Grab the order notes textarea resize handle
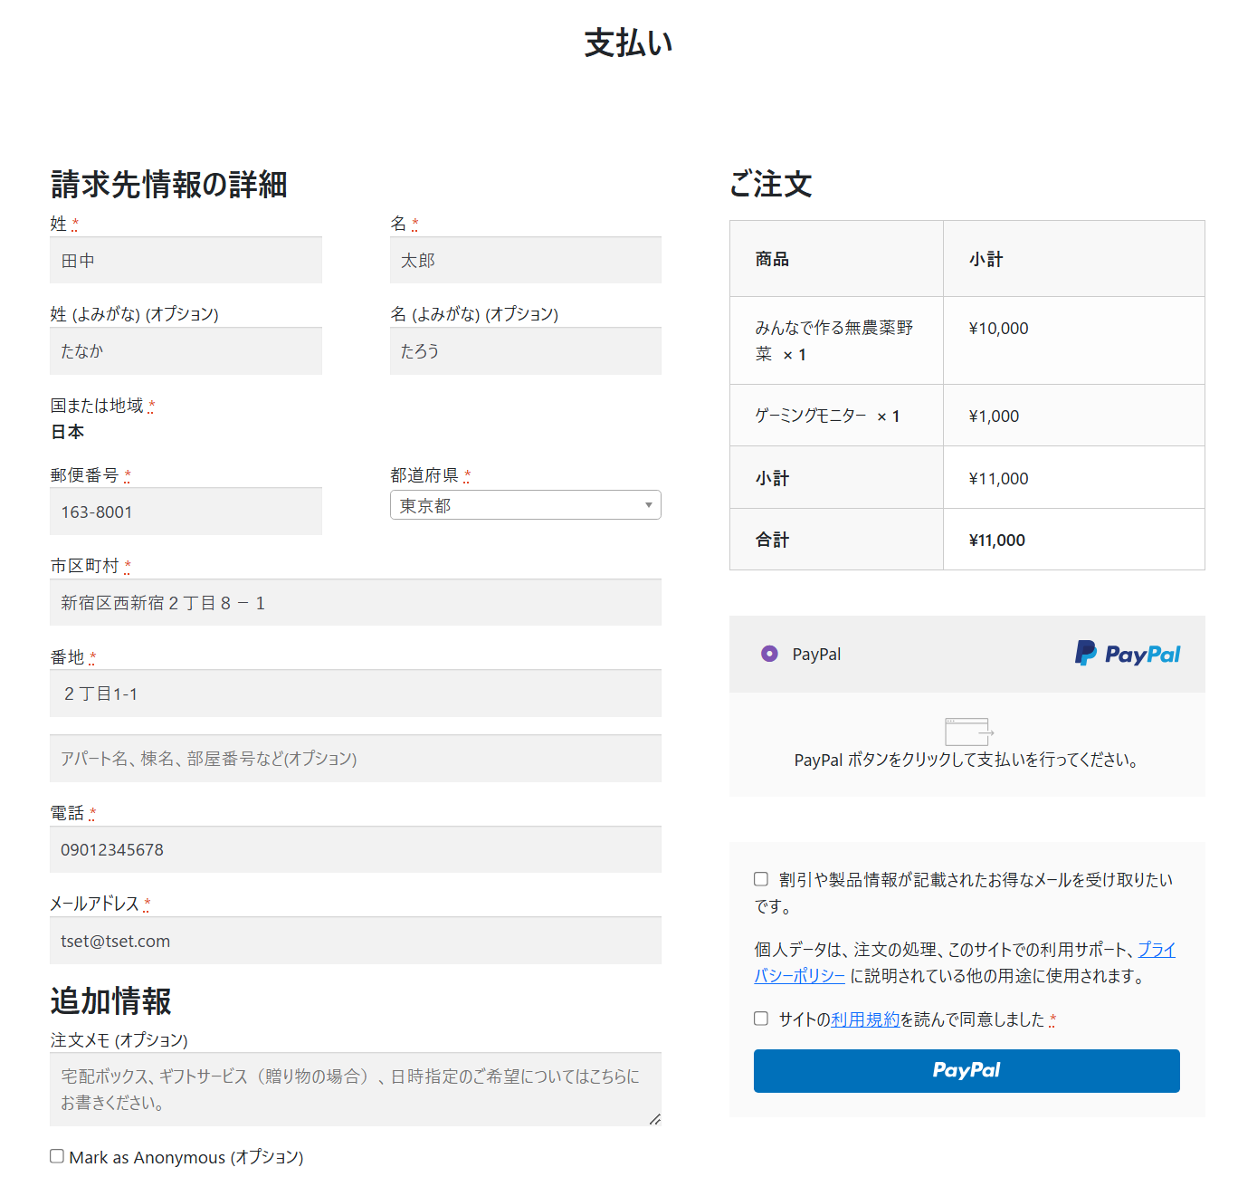This screenshot has height=1196, width=1238. (x=655, y=1120)
